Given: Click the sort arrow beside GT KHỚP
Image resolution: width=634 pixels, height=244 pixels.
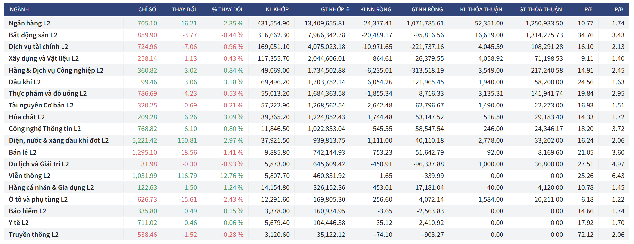Looking at the screenshot, I should tap(348, 9).
